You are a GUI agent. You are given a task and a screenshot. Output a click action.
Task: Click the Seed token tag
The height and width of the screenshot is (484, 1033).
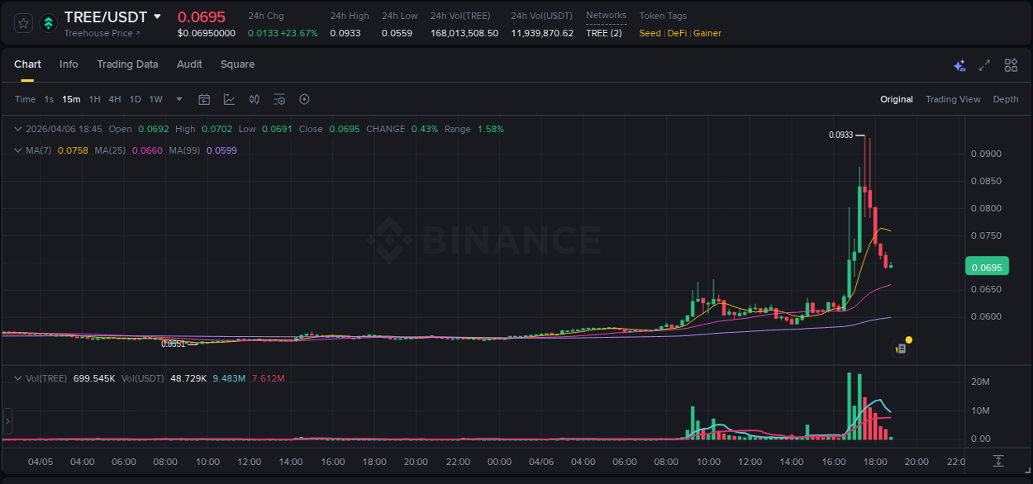650,33
